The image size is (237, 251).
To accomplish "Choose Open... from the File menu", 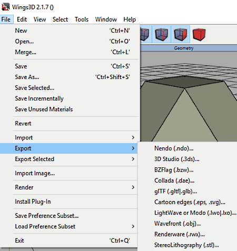I will (70, 42).
